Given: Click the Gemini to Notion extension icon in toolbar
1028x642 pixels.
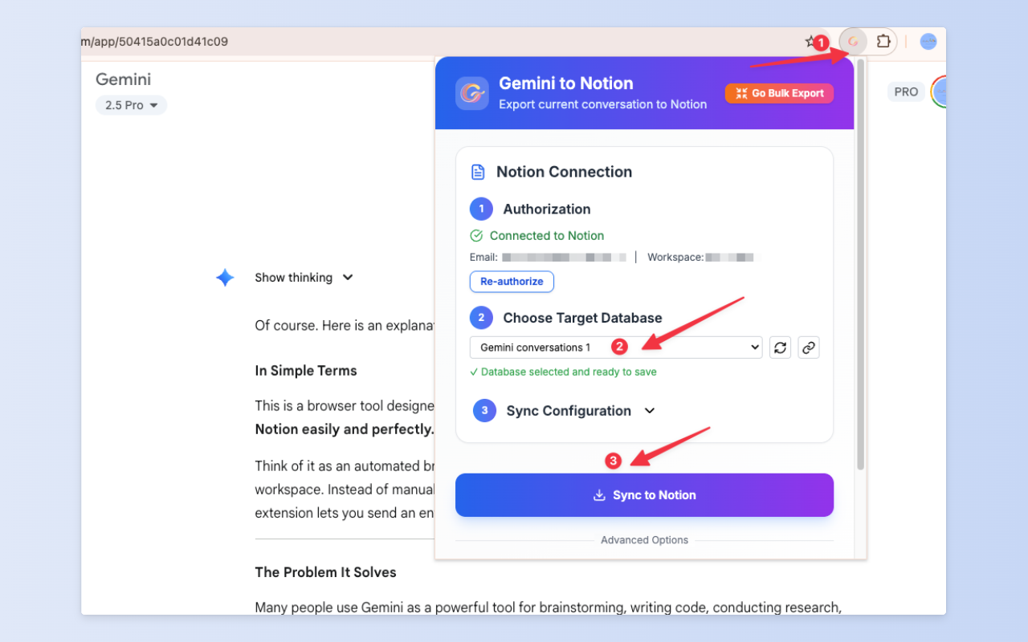Looking at the screenshot, I should tap(853, 41).
